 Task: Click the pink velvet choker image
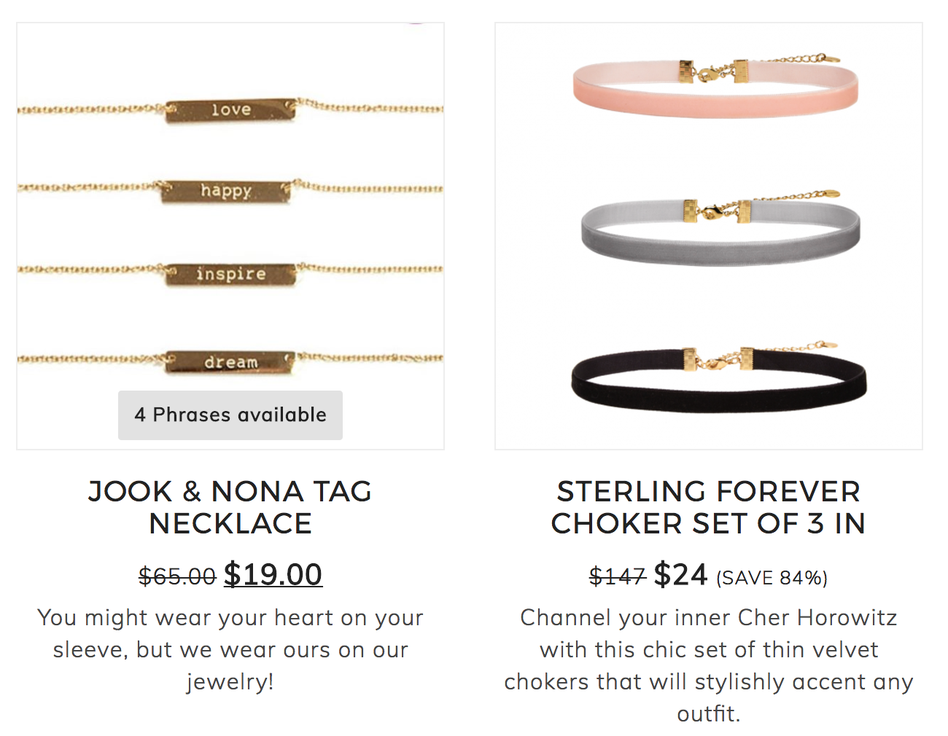[715, 84]
